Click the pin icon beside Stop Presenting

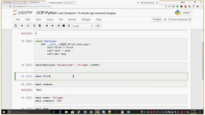pyautogui.click(x=157, y=3)
